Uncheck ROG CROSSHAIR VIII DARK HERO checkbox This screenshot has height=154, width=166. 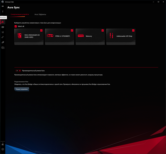point(41,31)
